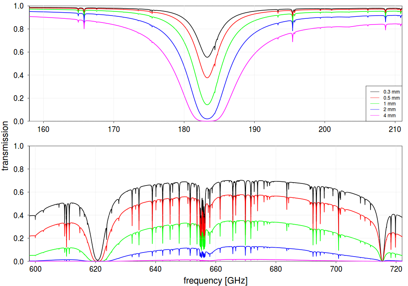
Task: Click the "720" frequency tick label
Action: tap(396, 269)
